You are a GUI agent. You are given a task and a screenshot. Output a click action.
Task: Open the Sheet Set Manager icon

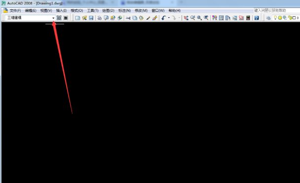point(234,18)
